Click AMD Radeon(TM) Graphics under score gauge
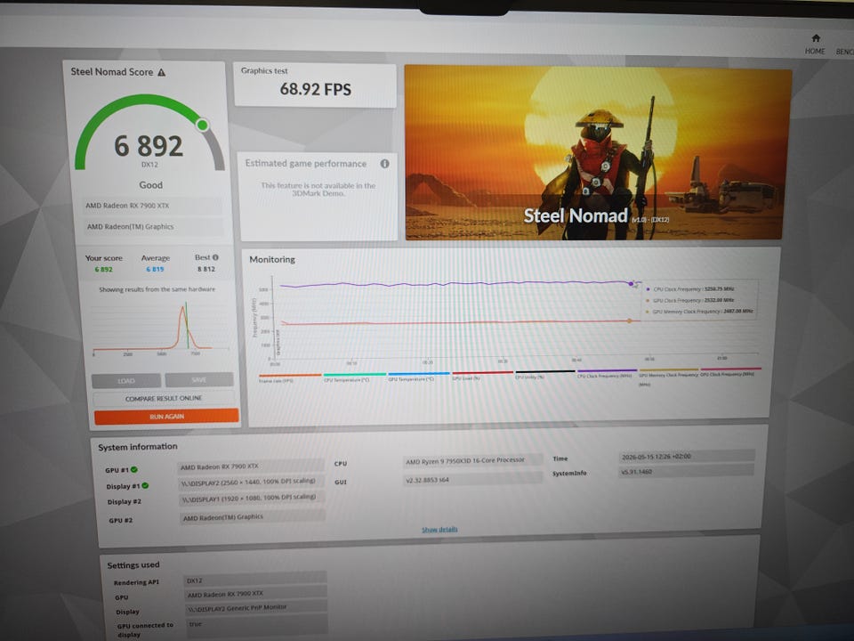This screenshot has height=641, width=854. click(153, 227)
